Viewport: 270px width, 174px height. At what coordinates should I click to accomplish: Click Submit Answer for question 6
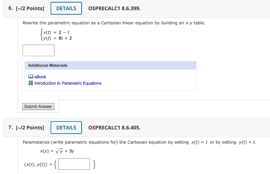(x=38, y=106)
